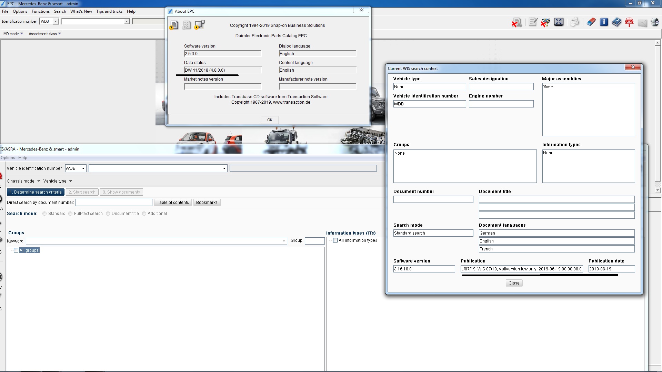The width and height of the screenshot is (662, 372).
Task: Check the All groups checkbox
Action: 16,250
